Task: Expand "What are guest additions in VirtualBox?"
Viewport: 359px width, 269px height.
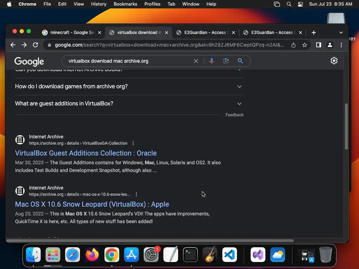Action: [129, 104]
